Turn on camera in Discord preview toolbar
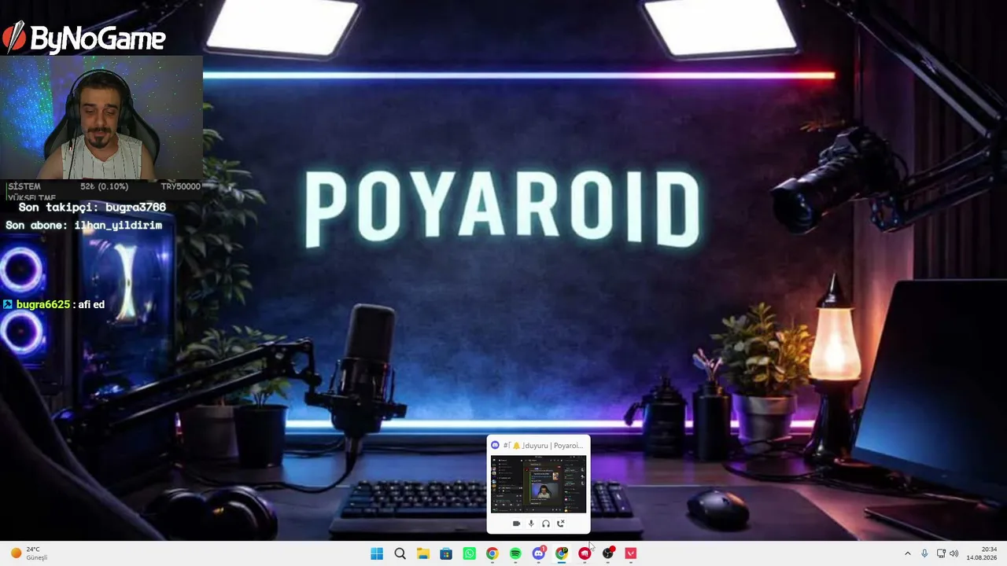Viewport: 1007px width, 566px height. (516, 524)
